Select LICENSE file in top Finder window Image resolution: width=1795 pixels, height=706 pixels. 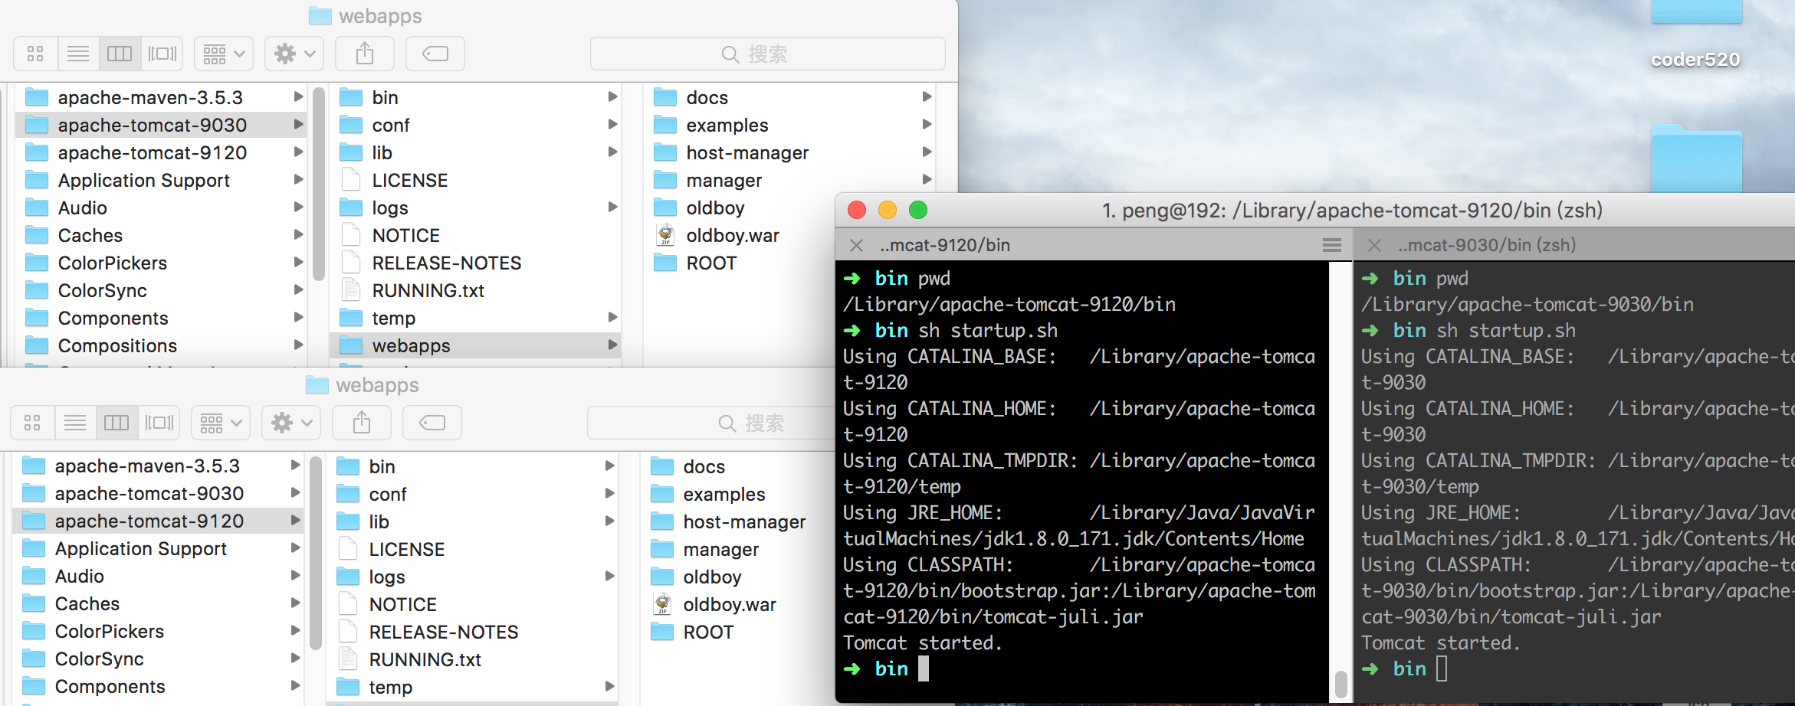pyautogui.click(x=475, y=180)
